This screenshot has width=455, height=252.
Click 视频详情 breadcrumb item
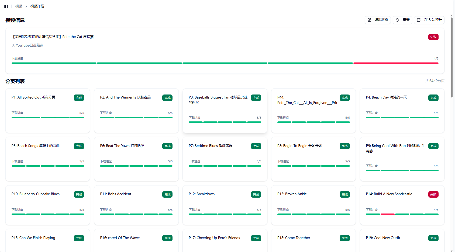37,6
